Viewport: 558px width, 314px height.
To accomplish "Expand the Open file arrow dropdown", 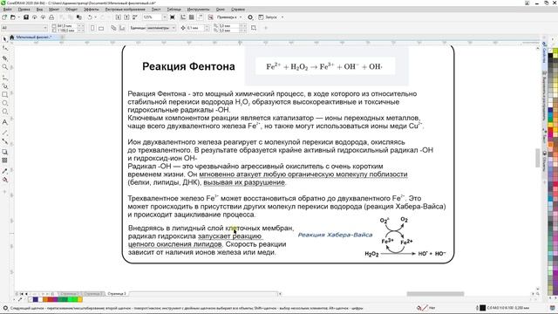I will pos(18,17).
